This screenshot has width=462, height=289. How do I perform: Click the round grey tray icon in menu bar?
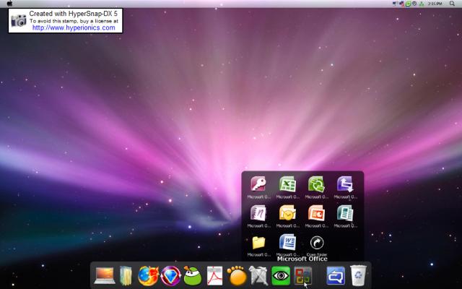click(414, 4)
